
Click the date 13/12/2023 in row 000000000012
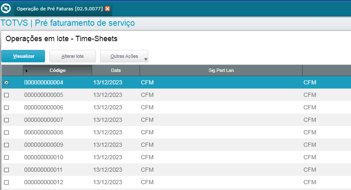pyautogui.click(x=108, y=182)
